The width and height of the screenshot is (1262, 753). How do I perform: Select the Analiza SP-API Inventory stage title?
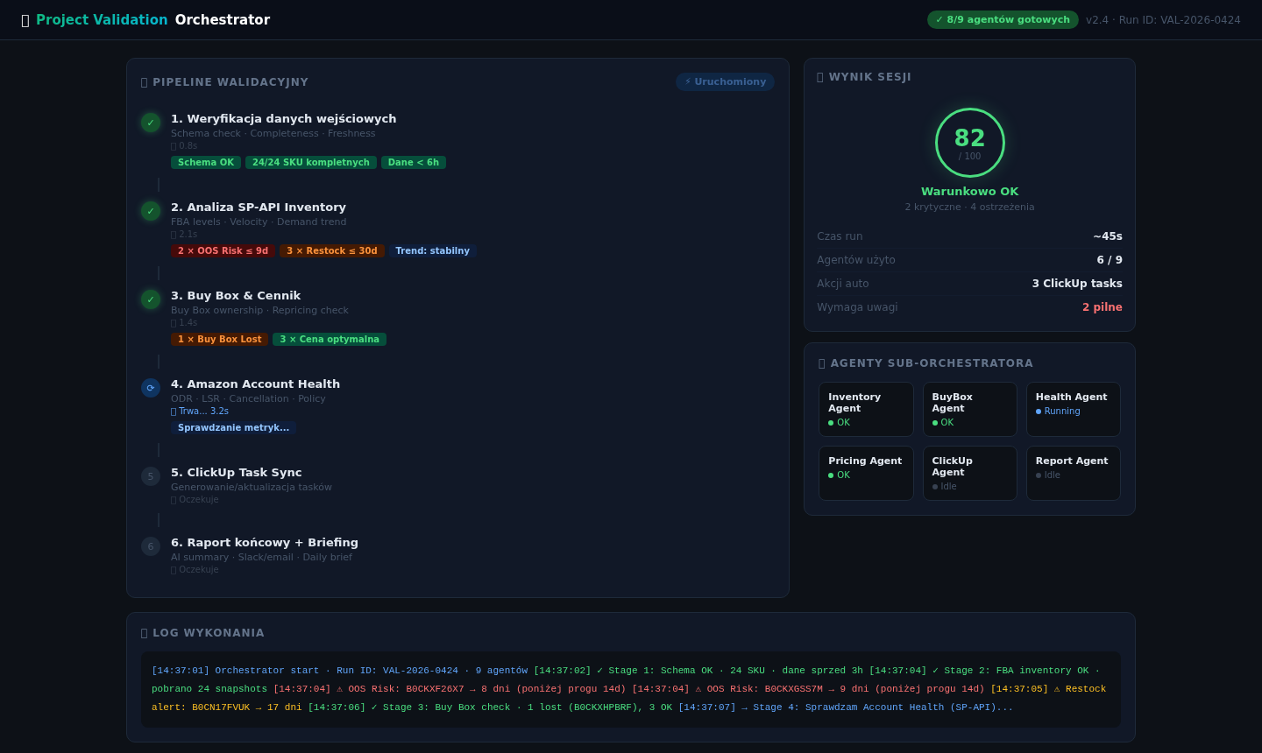click(x=259, y=207)
